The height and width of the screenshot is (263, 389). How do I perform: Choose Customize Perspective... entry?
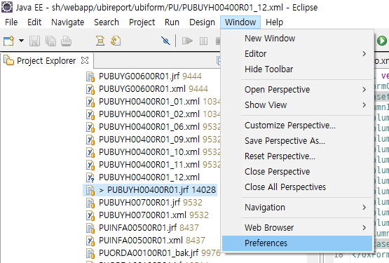pyautogui.click(x=297, y=125)
